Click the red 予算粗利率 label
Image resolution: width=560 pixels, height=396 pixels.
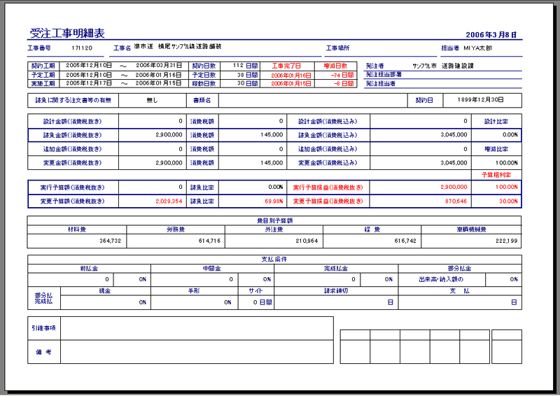(x=496, y=175)
